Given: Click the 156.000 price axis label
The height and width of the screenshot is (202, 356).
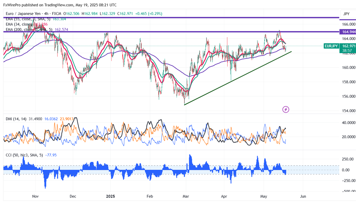Looking at the screenshot, I should tap(348, 96).
